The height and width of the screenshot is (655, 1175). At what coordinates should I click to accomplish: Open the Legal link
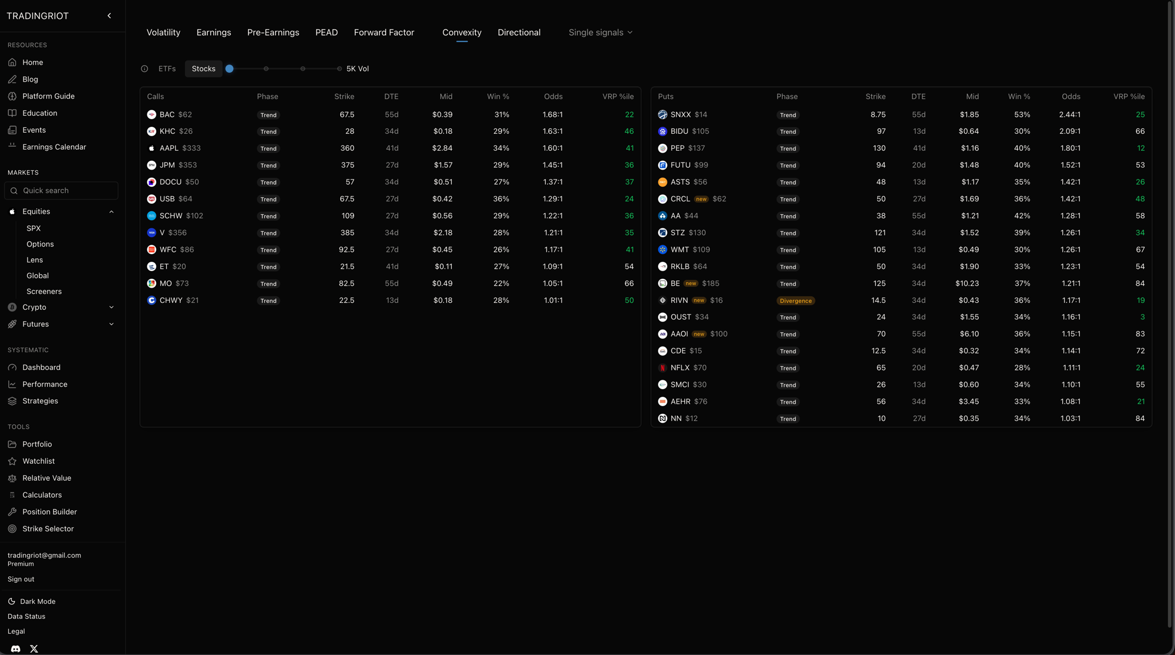tap(16, 632)
